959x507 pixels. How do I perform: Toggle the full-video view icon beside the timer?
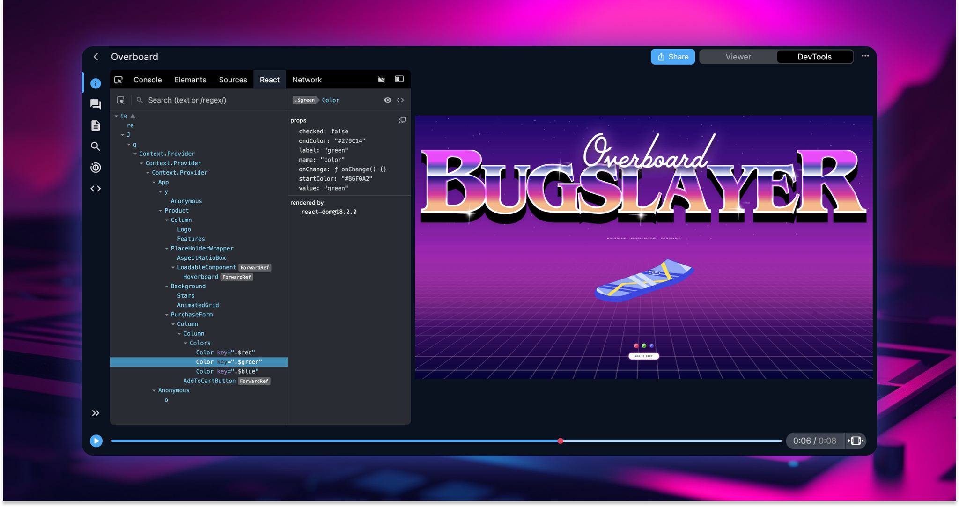coord(856,441)
